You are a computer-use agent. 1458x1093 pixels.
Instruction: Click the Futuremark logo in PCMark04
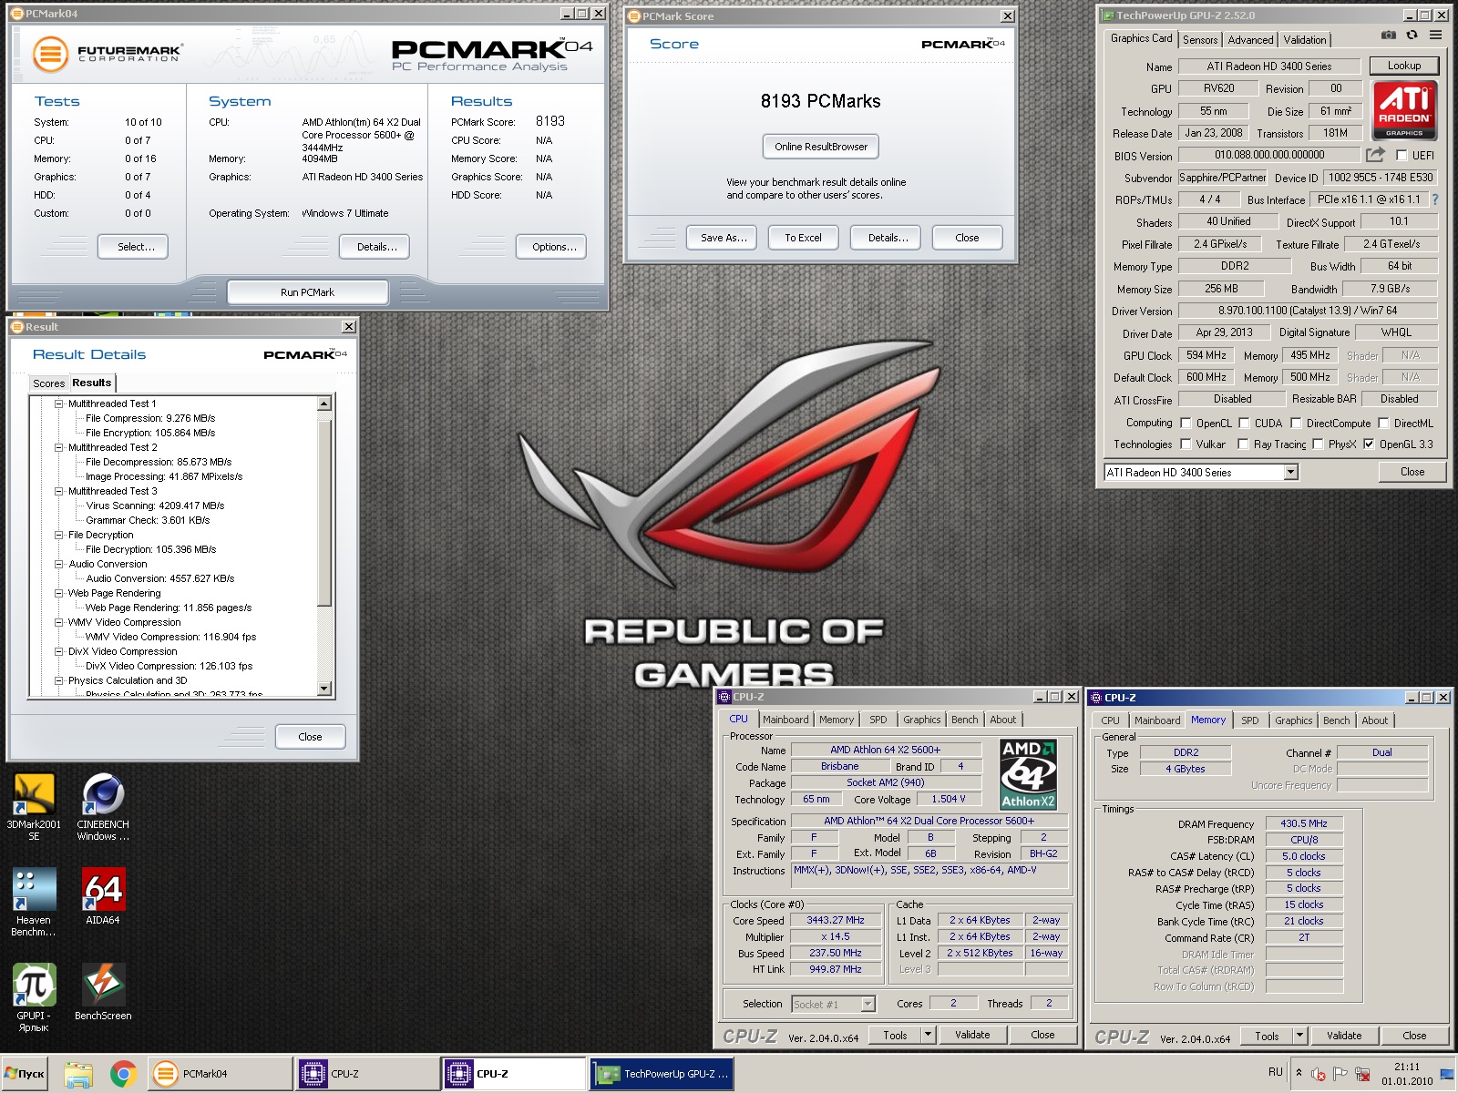click(x=107, y=54)
